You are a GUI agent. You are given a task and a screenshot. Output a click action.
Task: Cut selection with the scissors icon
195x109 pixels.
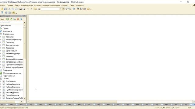coord(9,9)
